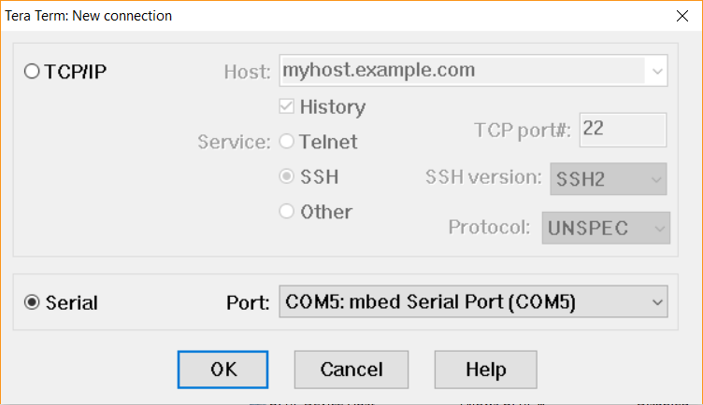Open the Protocol UNSPEC dropdown

pos(606,228)
